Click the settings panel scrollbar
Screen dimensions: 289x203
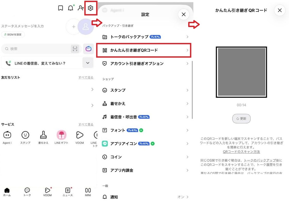point(192,90)
